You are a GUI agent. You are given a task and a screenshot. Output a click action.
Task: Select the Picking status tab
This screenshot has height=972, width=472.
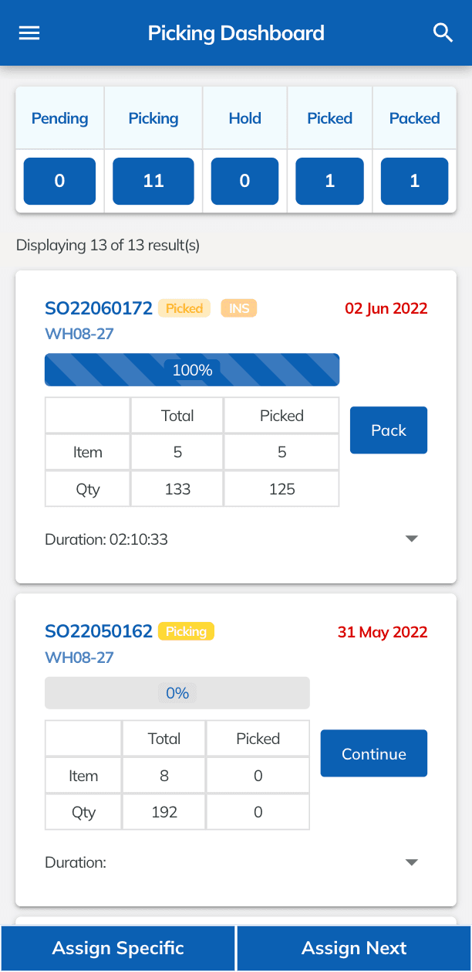coord(153,118)
